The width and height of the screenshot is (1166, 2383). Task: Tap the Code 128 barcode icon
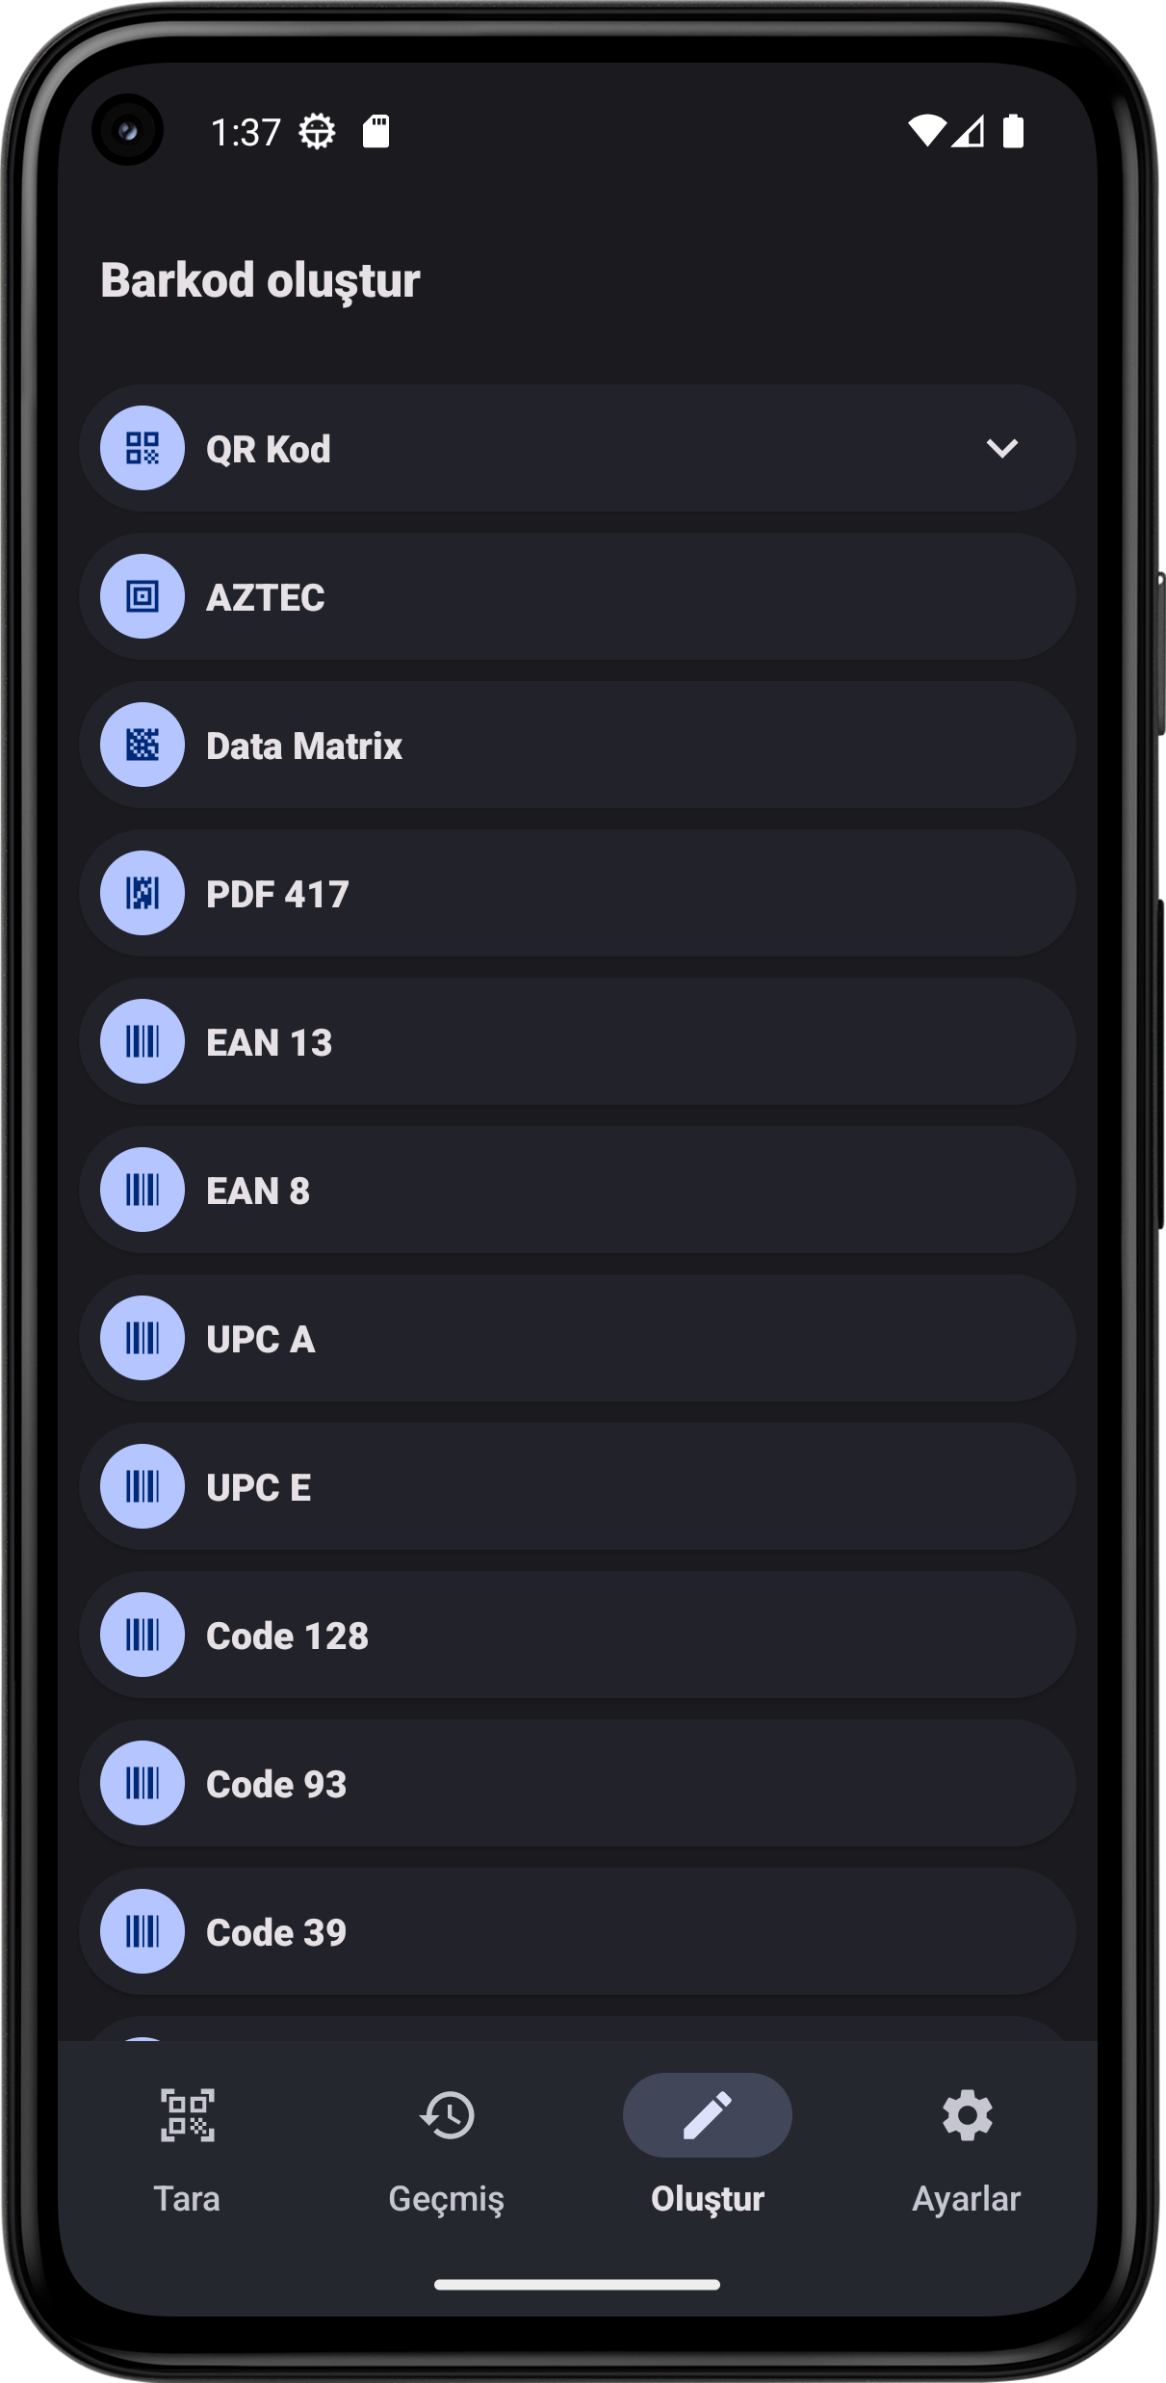143,1635
